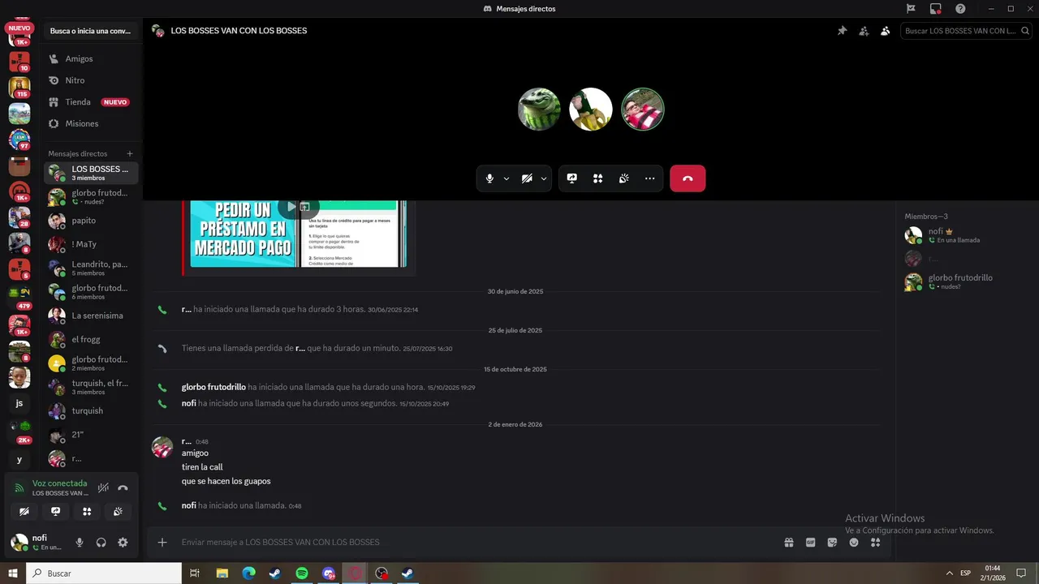Share your screen from the call control bar
The height and width of the screenshot is (584, 1039).
point(572,178)
